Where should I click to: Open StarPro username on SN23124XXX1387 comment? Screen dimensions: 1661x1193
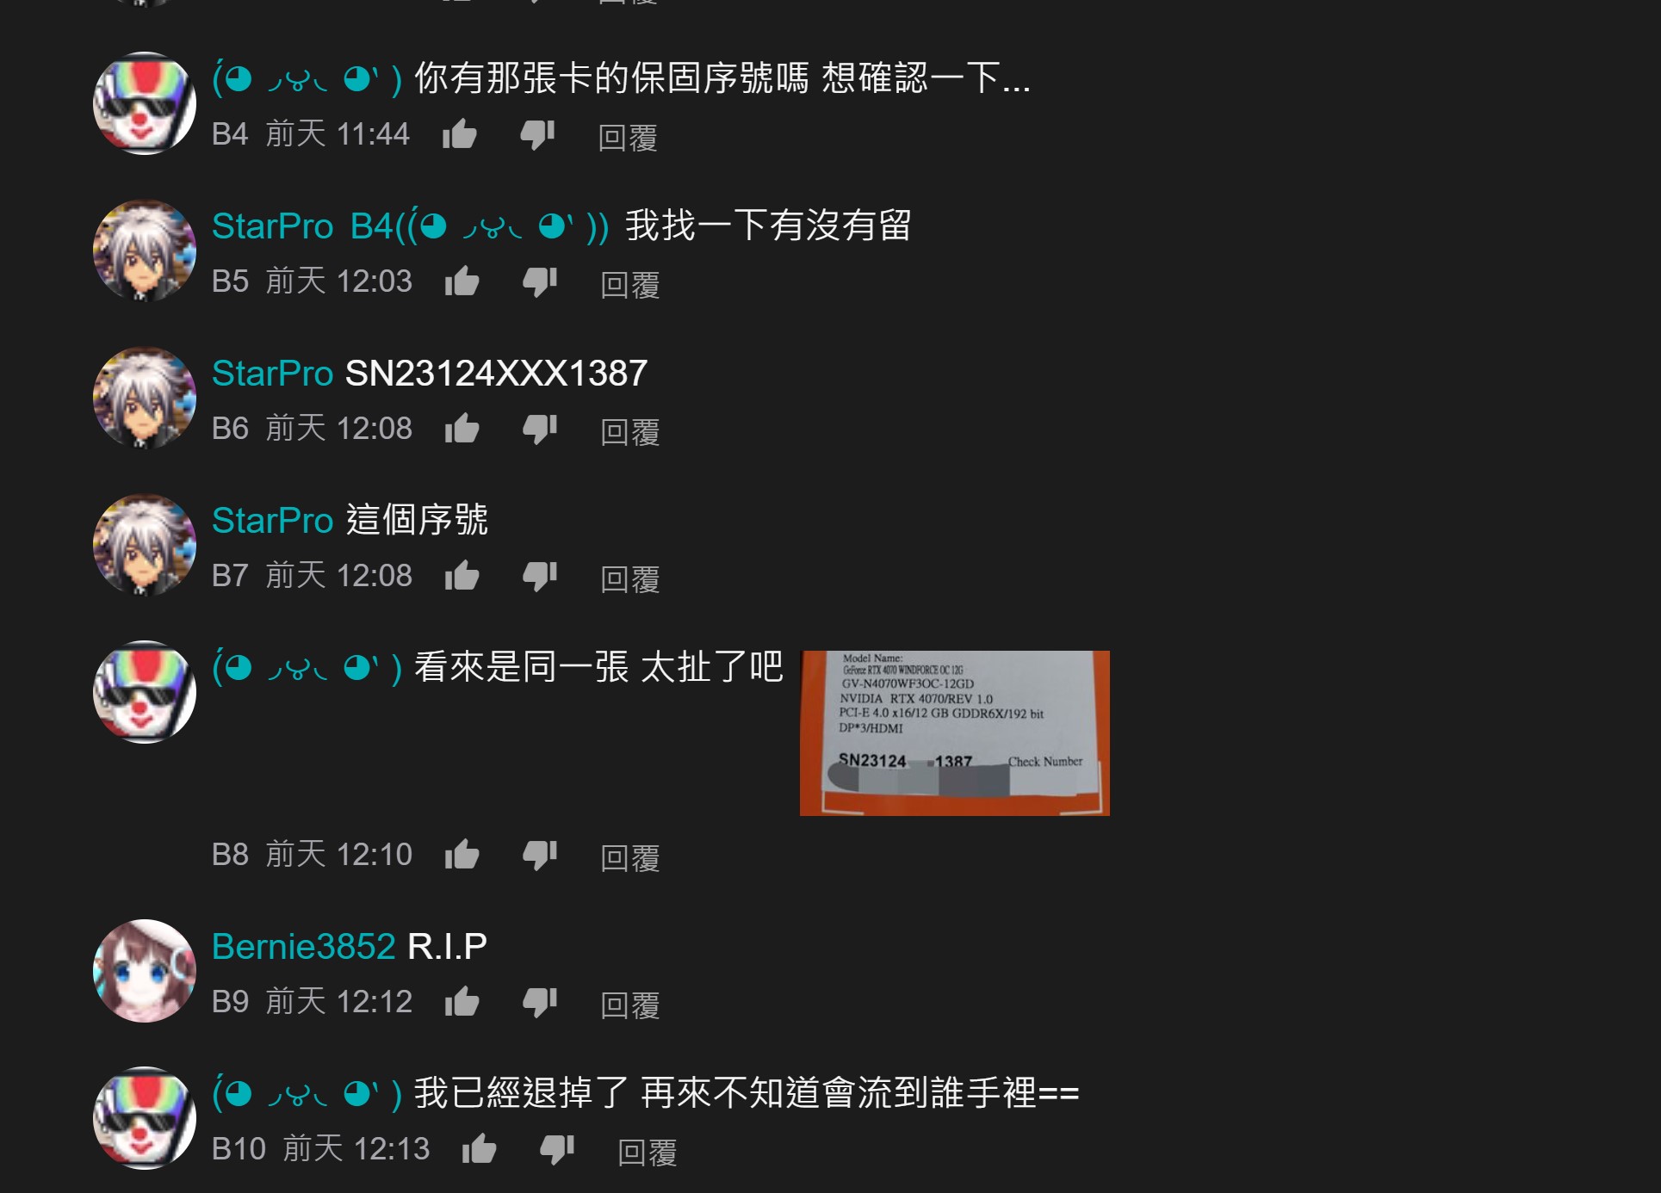pos(272,374)
